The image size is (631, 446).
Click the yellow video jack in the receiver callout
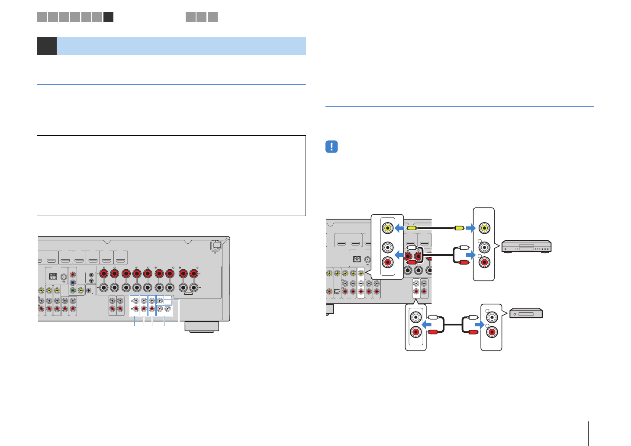(x=388, y=228)
